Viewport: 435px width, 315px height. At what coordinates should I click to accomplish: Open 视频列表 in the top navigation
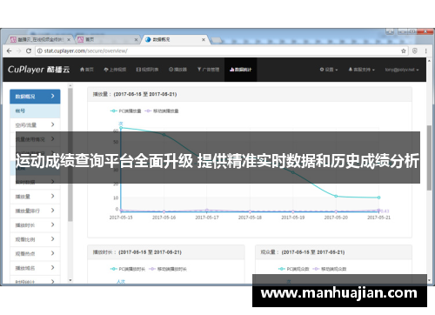(x=147, y=70)
